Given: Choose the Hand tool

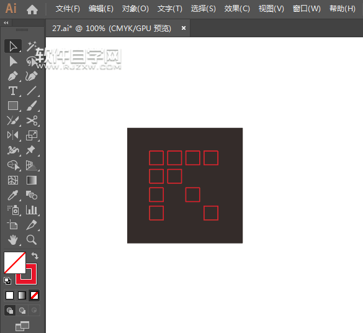Looking at the screenshot, I should (13, 240).
